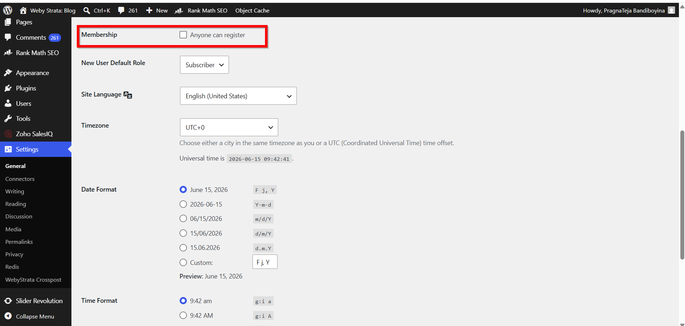Click the page vertical scrollbar thumb
This screenshot has width=685, height=326.
pyautogui.click(x=682, y=195)
